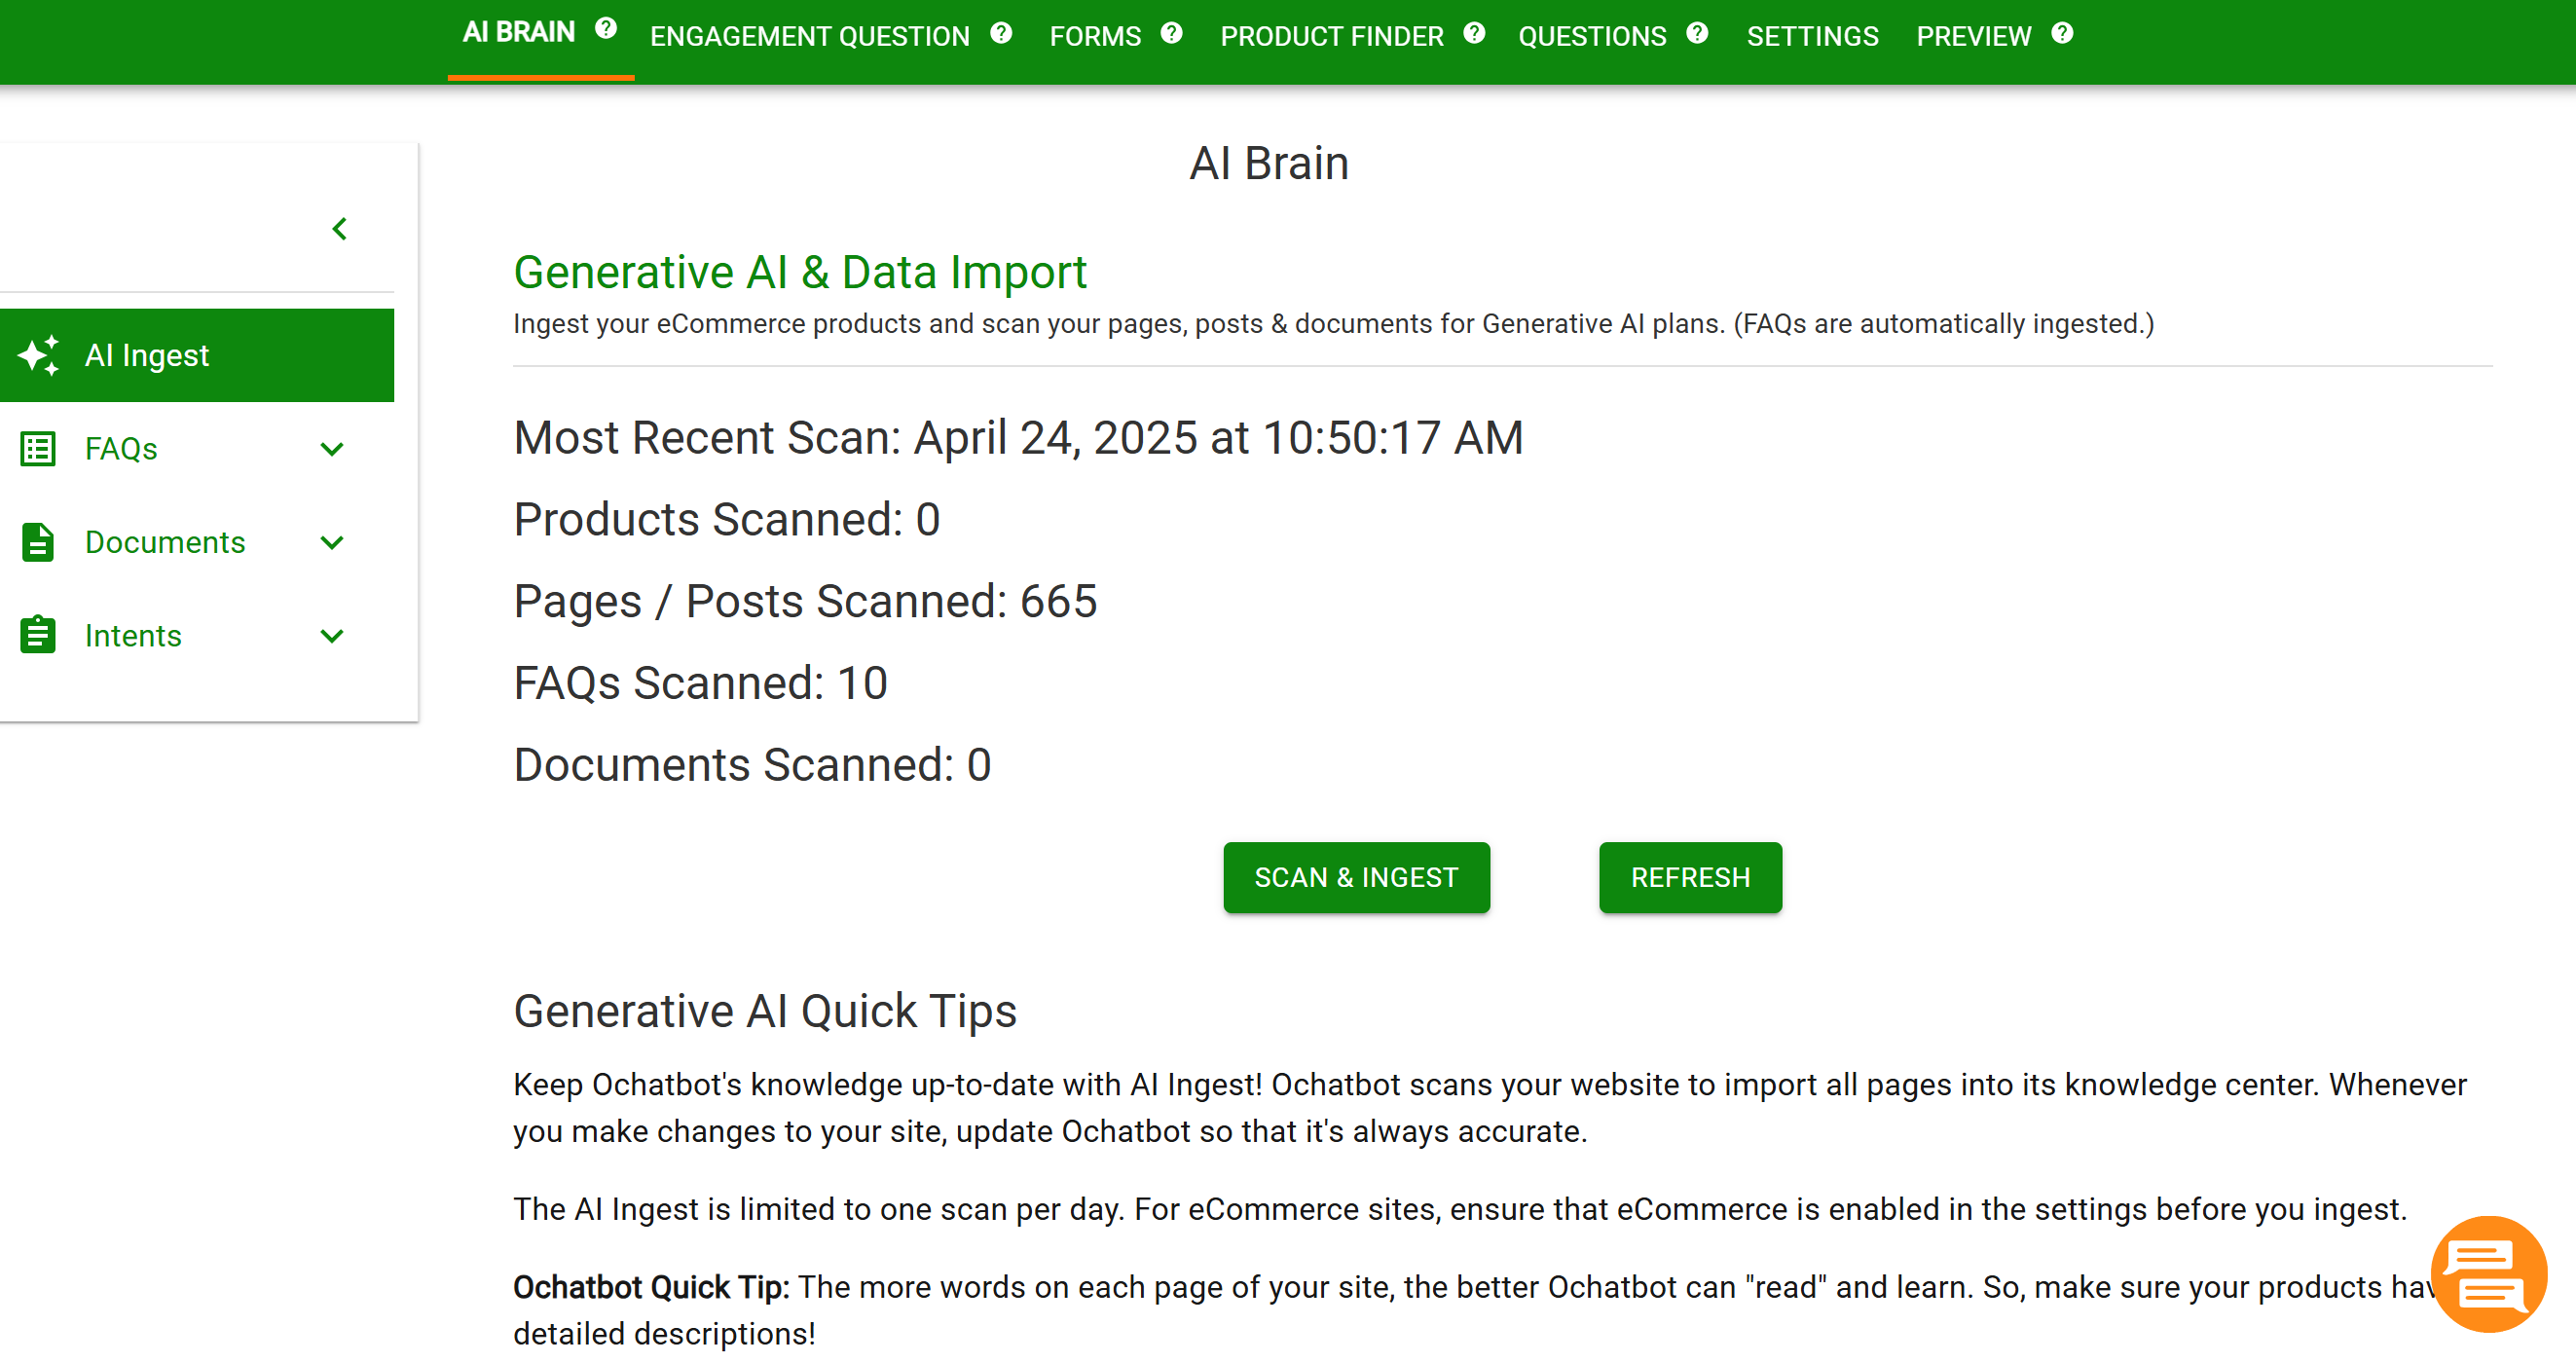Open the Product Finder tab
Viewport: 2576px width, 1363px height.
(x=1331, y=36)
